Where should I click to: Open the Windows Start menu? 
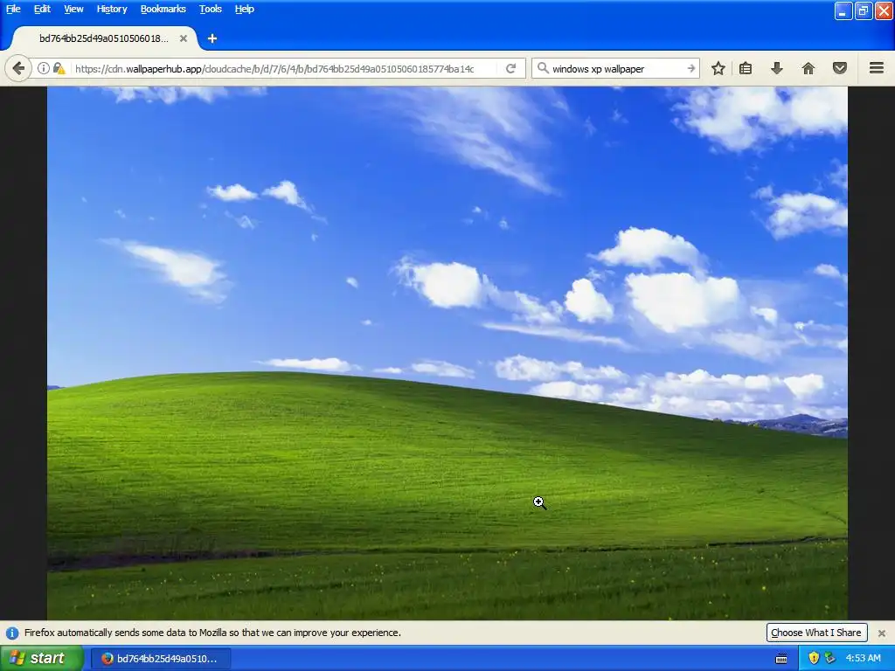[x=41, y=658]
